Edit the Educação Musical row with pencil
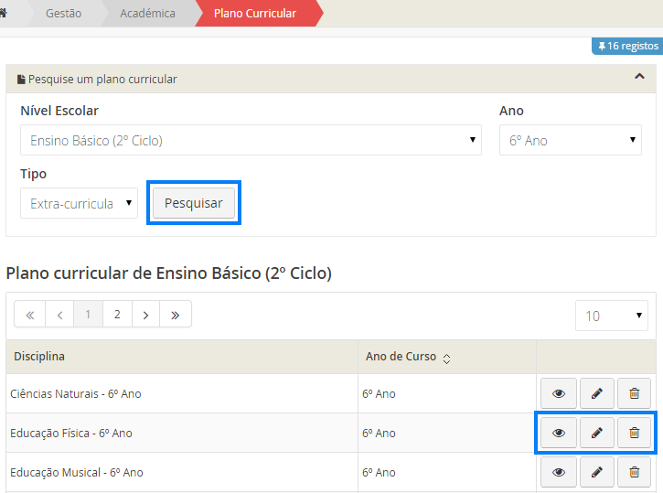The width and height of the screenshot is (663, 493). tap(596, 472)
